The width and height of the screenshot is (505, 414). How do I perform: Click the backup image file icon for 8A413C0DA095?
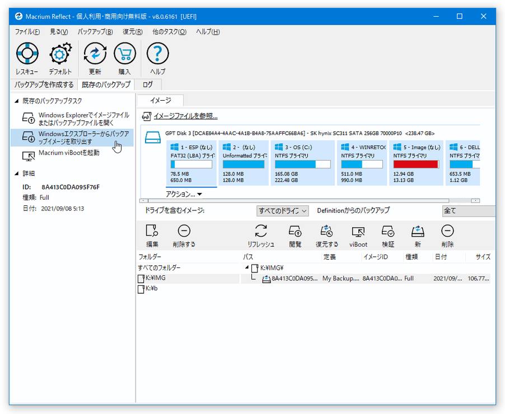(x=266, y=279)
